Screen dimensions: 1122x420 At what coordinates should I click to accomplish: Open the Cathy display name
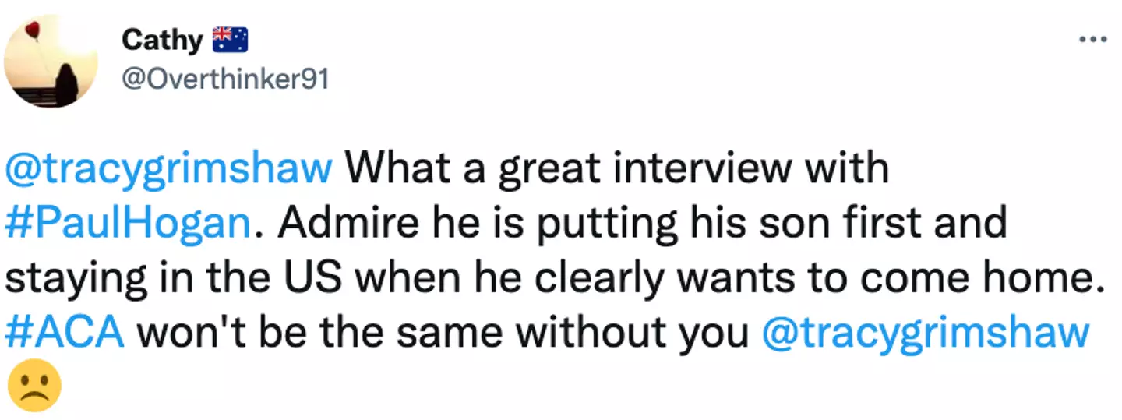161,40
